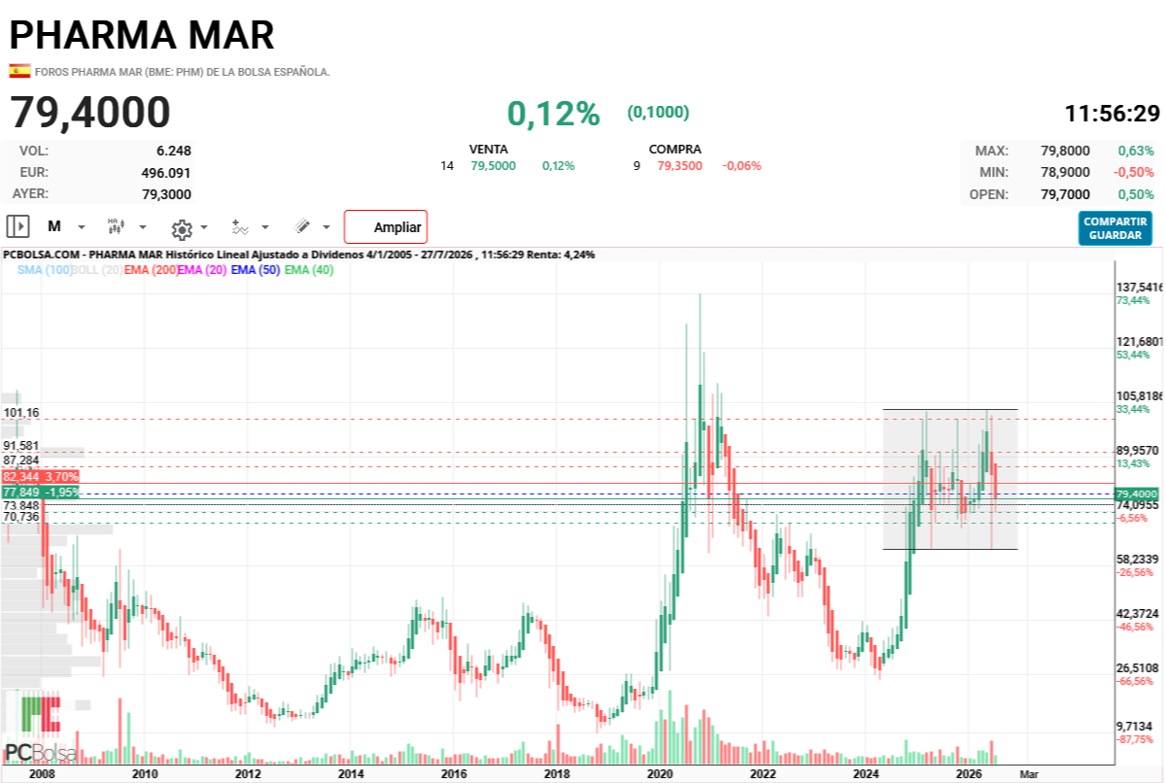The image size is (1166, 783).
Task: Click the Ampliar button
Action: click(386, 227)
